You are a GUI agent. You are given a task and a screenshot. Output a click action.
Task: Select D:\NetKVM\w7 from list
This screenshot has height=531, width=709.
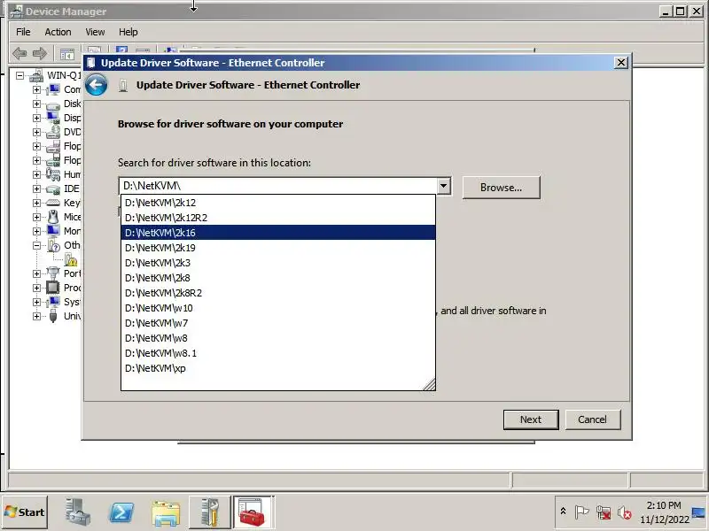(278, 323)
